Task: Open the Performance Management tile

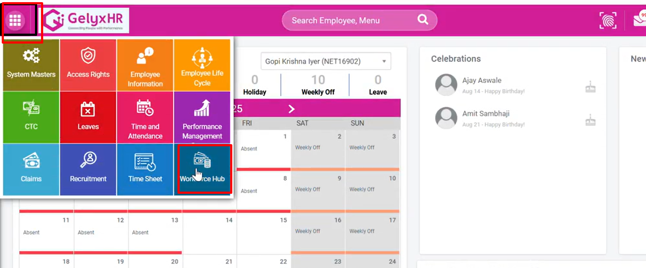Action: [202, 117]
